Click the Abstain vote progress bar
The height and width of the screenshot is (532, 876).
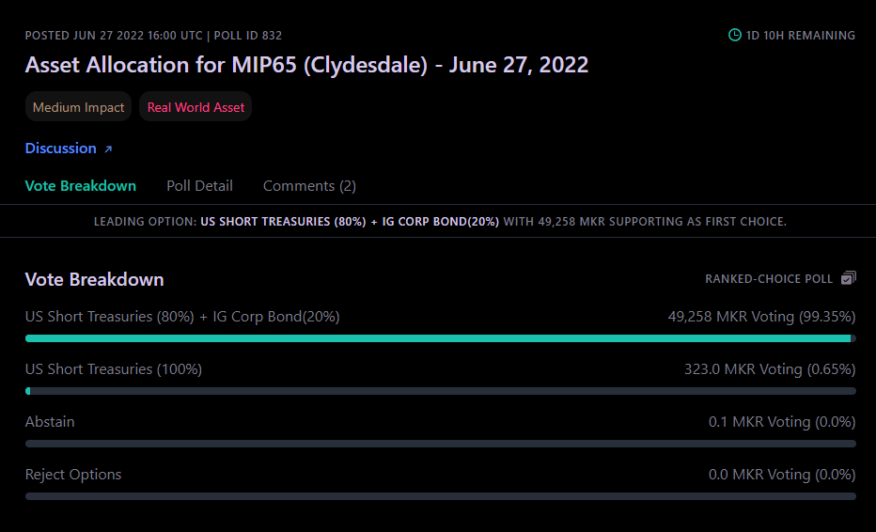(x=440, y=444)
